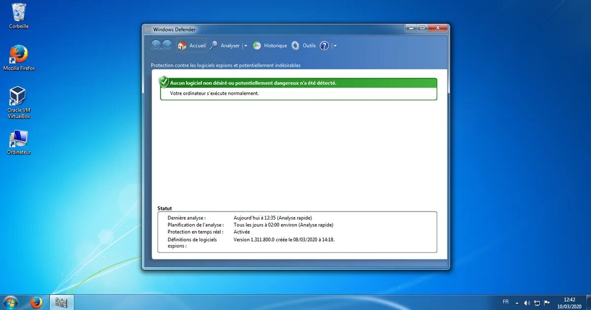591x310 pixels.
Task: Go back with the Defender back arrow
Action: [156, 45]
